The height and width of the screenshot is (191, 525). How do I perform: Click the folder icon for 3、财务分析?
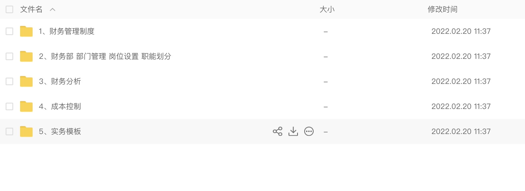coord(26,81)
